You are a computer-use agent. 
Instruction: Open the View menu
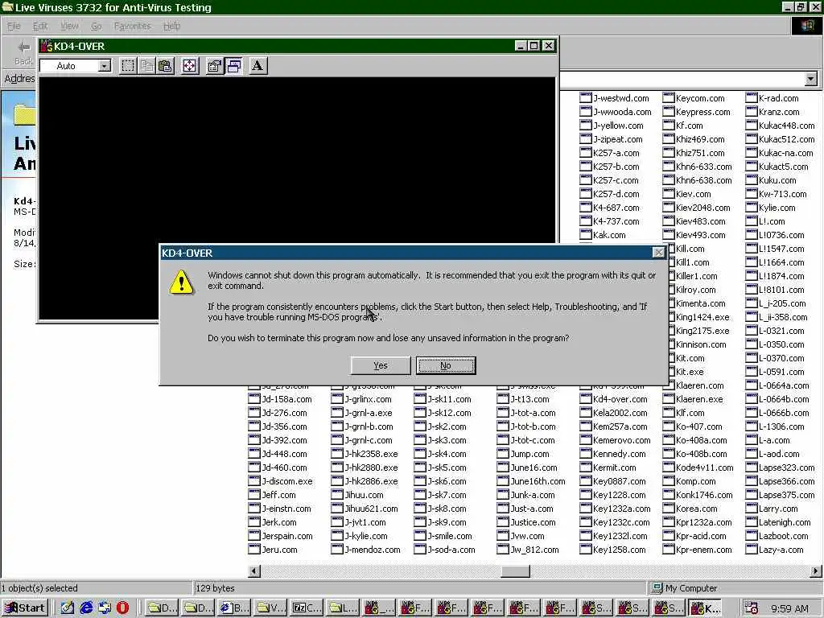[x=69, y=26]
